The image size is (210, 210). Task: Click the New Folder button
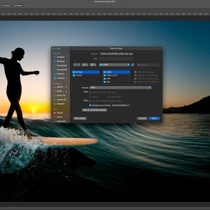click(x=80, y=118)
